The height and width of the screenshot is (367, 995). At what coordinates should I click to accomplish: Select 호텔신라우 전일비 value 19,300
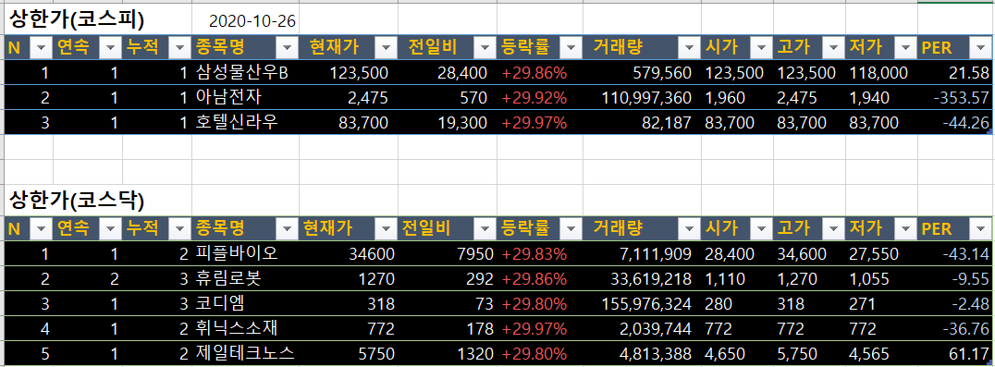click(448, 122)
